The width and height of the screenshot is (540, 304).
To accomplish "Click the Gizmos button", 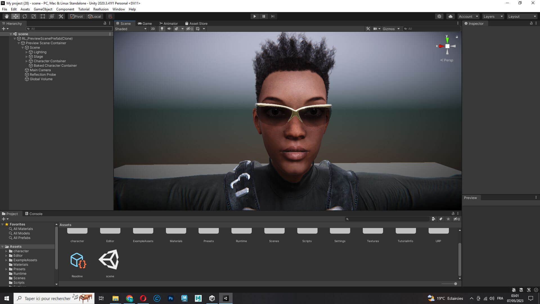I will [388, 29].
